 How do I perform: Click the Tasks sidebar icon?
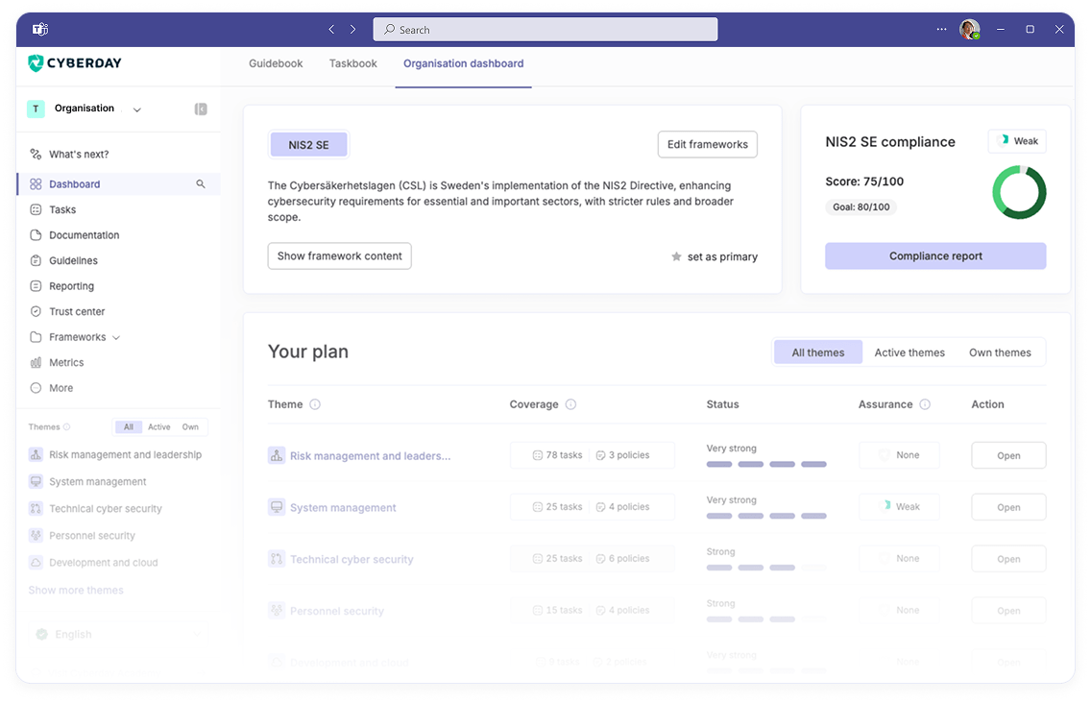click(36, 209)
